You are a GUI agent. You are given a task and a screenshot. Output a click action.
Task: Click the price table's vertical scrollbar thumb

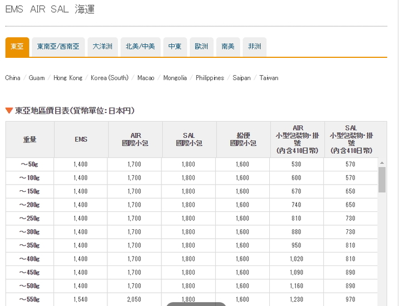coord(382,179)
